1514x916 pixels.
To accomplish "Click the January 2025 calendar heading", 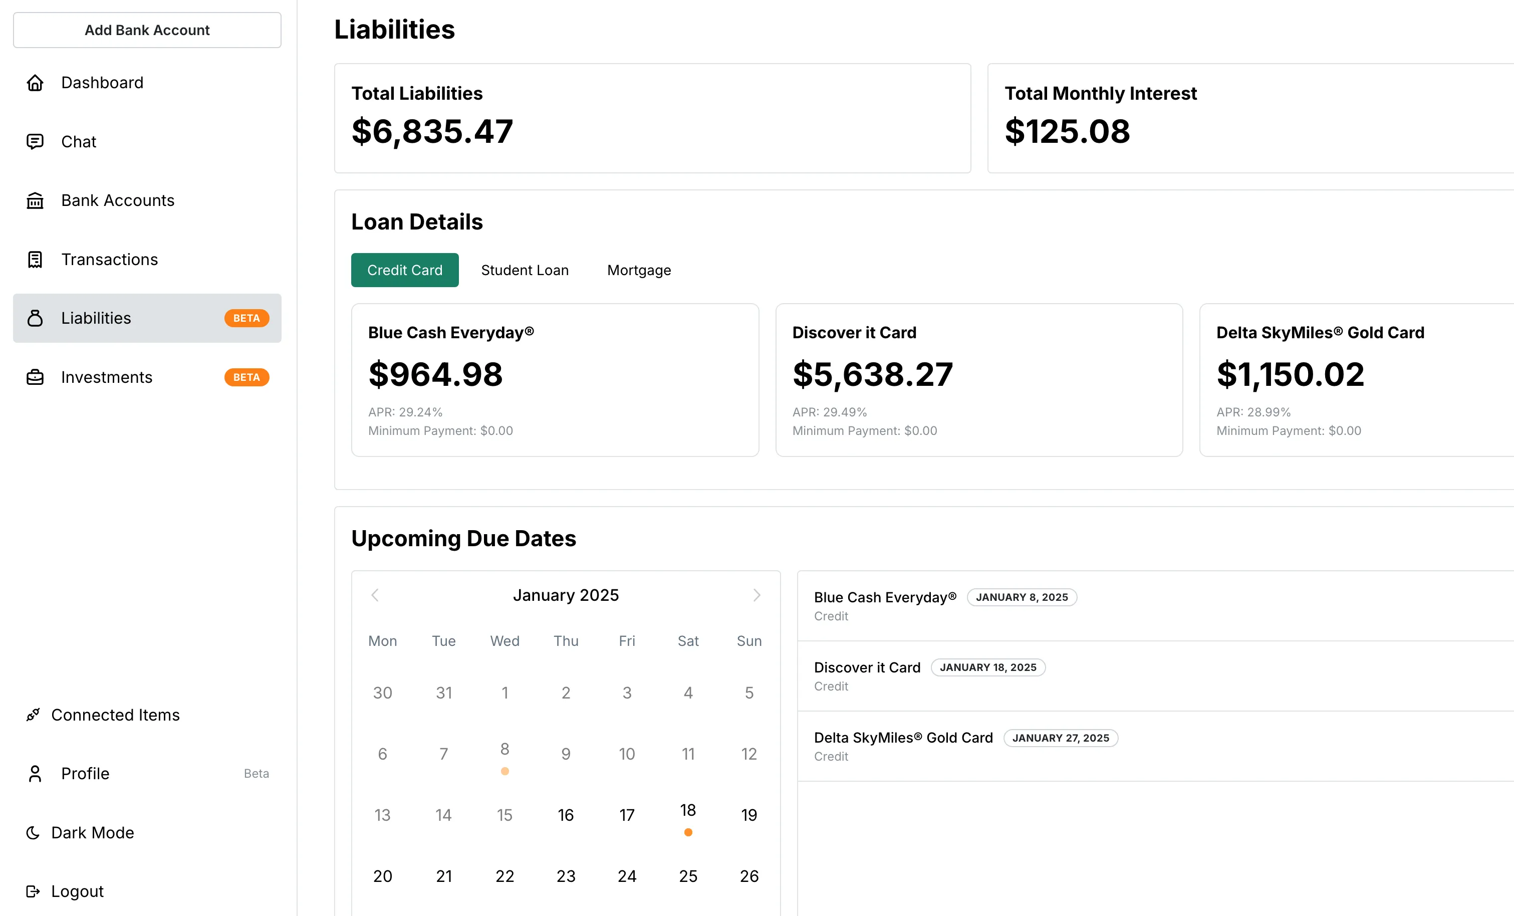I will [565, 595].
